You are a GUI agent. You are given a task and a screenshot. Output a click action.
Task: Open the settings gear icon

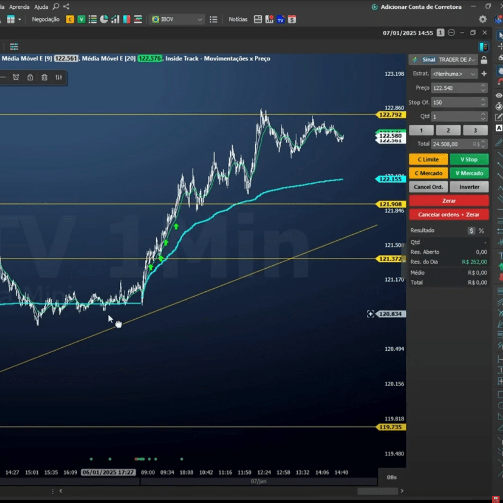tap(483, 20)
